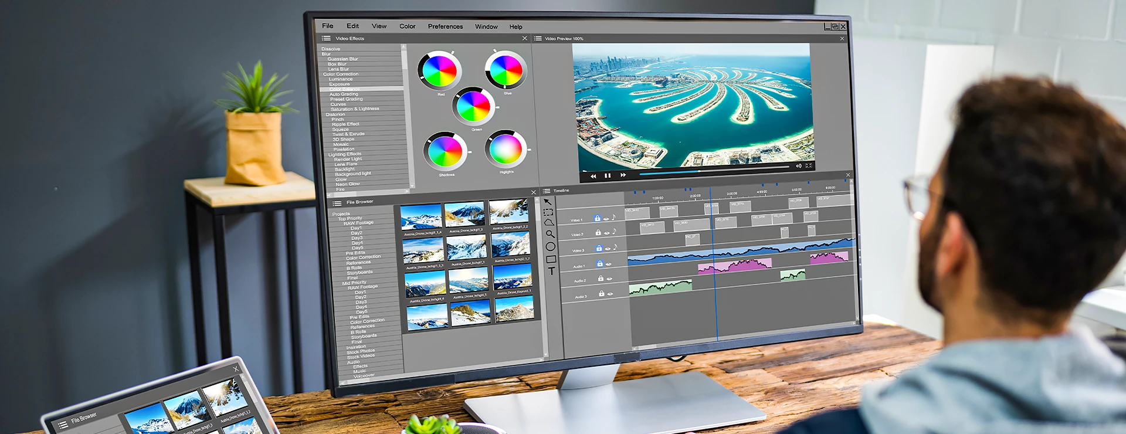
Task: Hide Audio 2 track with eye icon
Action: click(609, 279)
